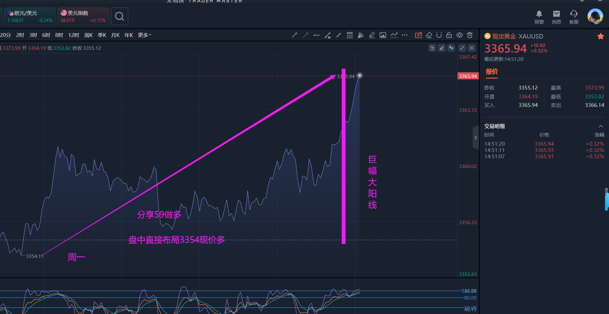This screenshot has width=609, height=314.
Task: Open the 更多 timeframe dropdown
Action: 145,35
